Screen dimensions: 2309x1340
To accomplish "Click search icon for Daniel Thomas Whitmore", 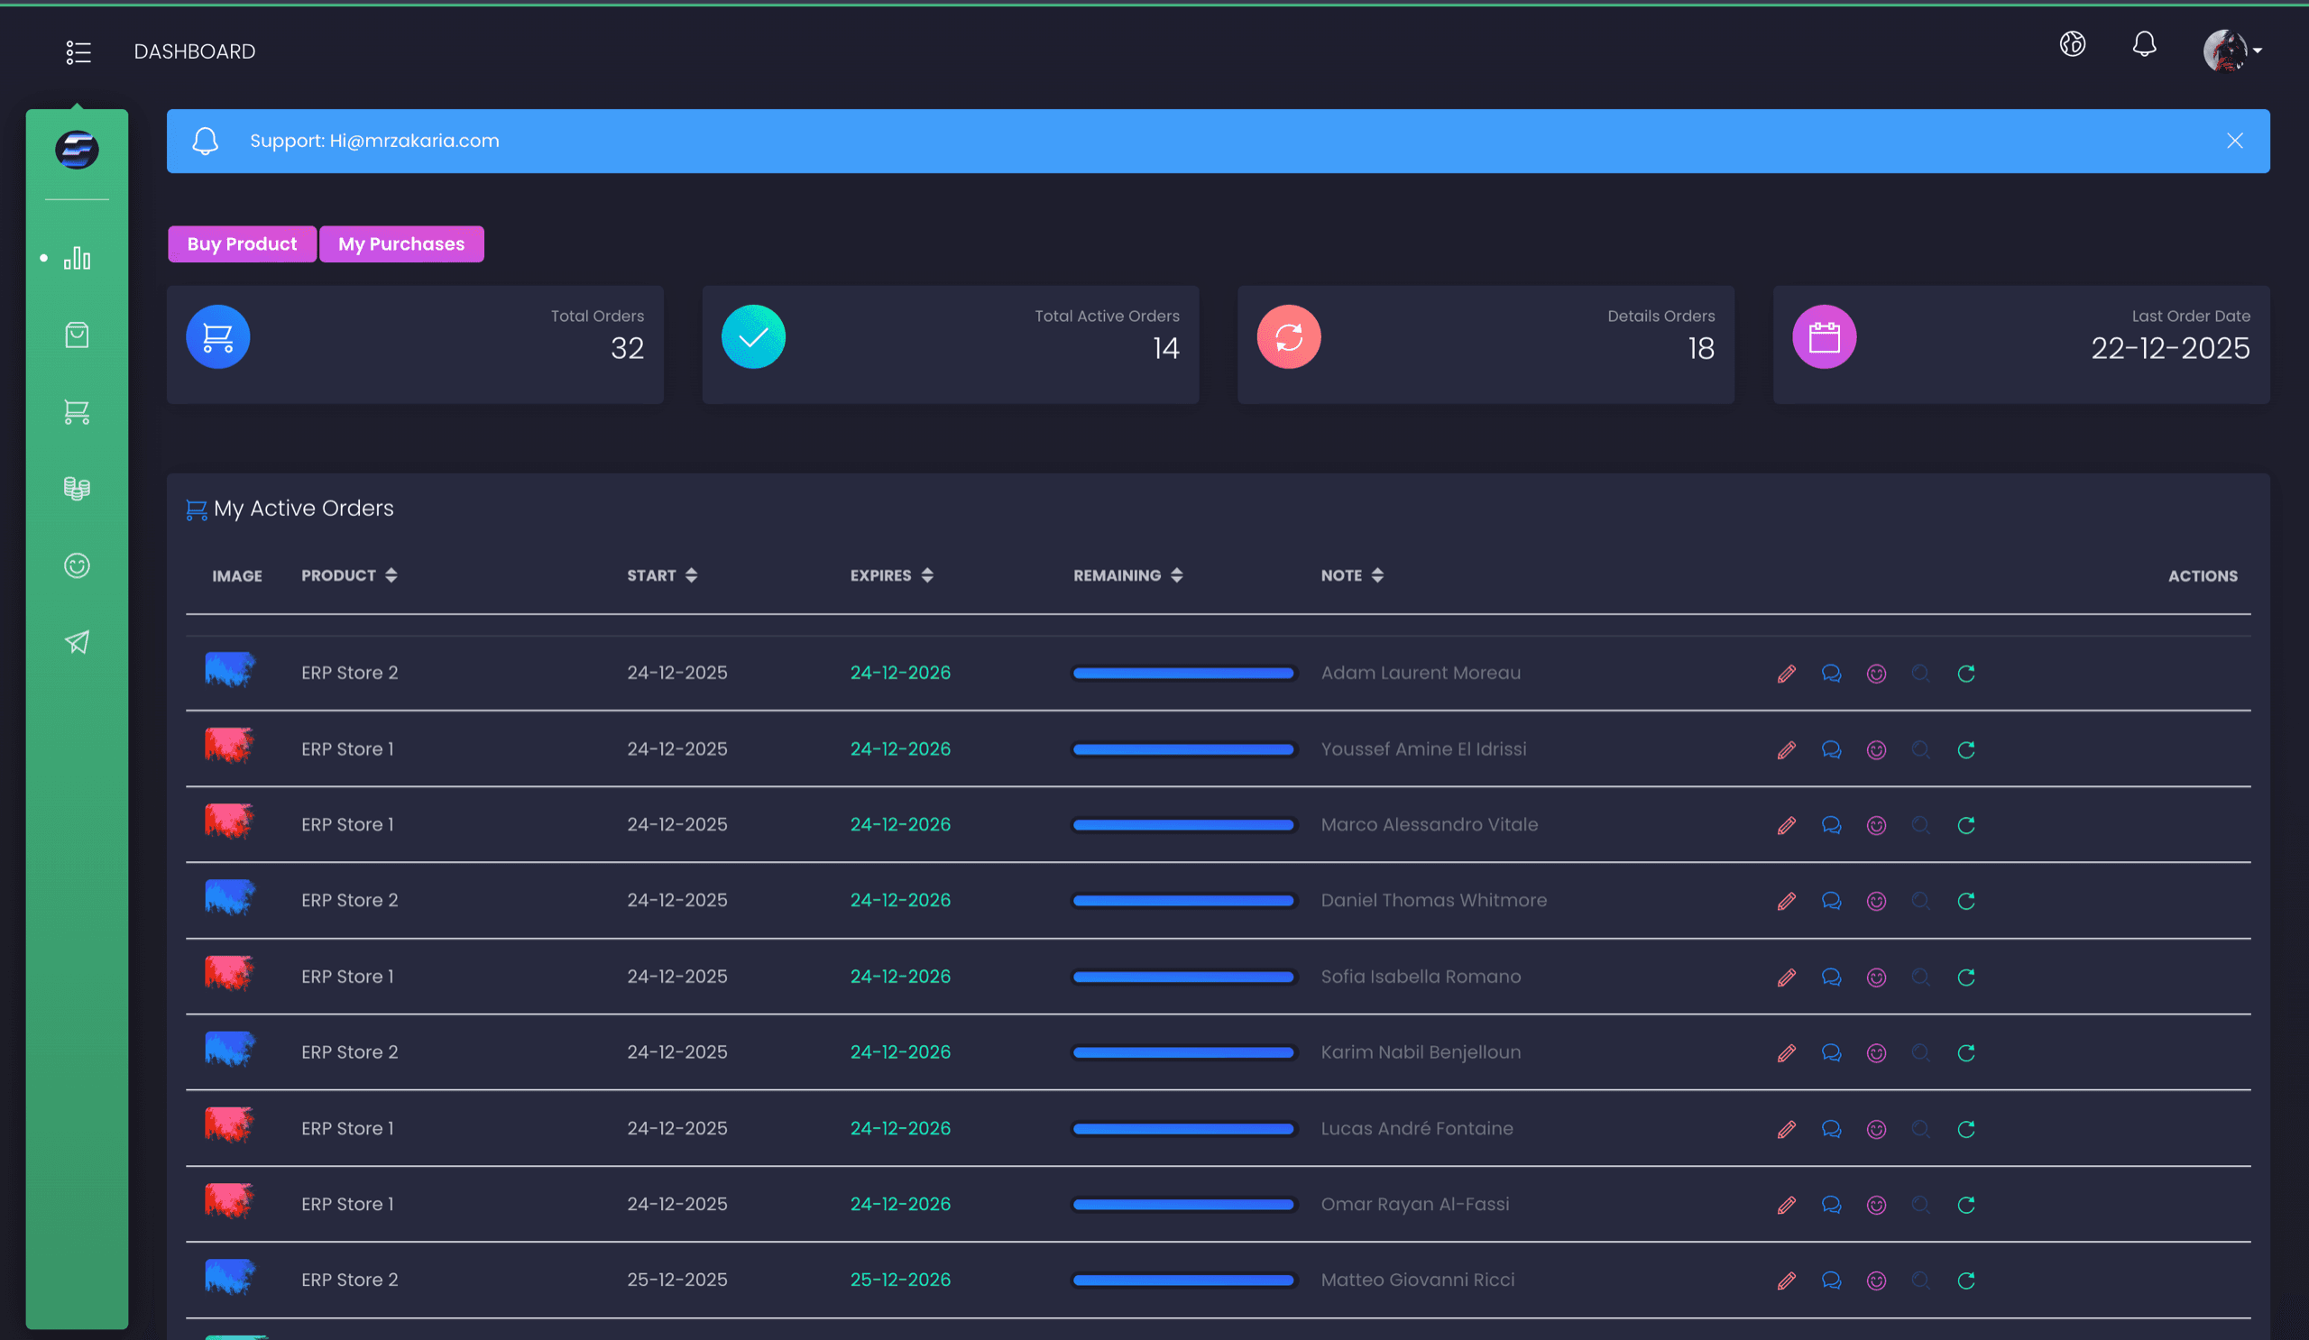I will click(1921, 901).
